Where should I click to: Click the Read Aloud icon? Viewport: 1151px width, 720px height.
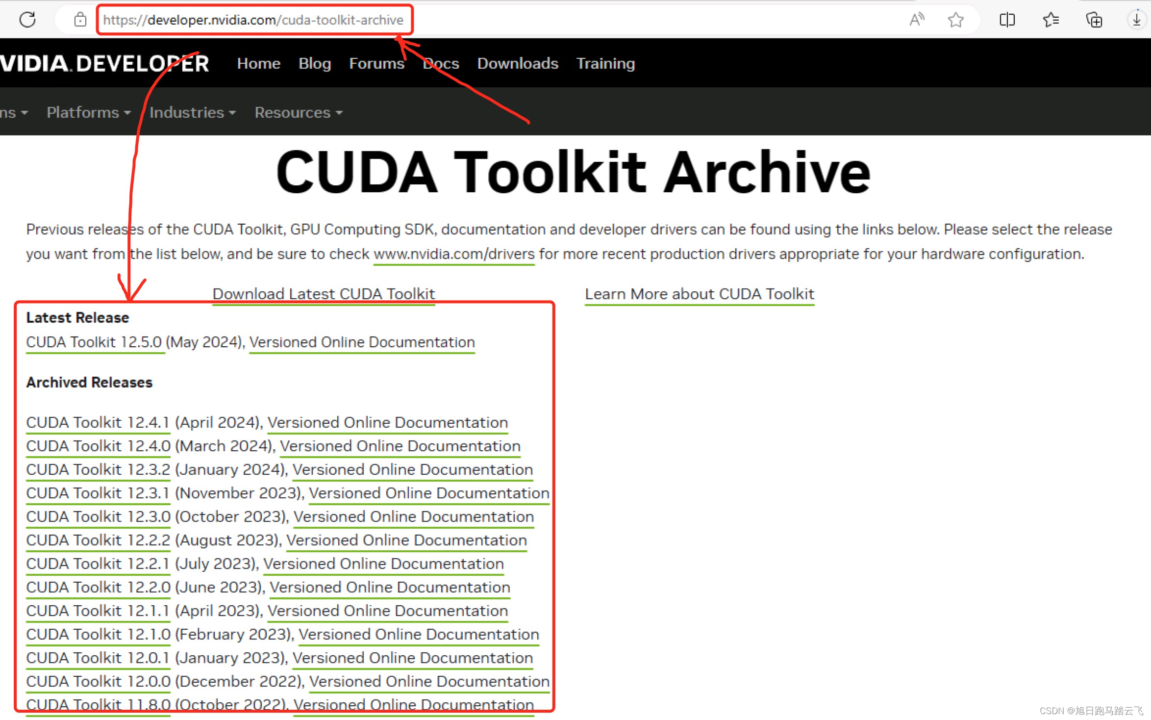click(x=916, y=20)
